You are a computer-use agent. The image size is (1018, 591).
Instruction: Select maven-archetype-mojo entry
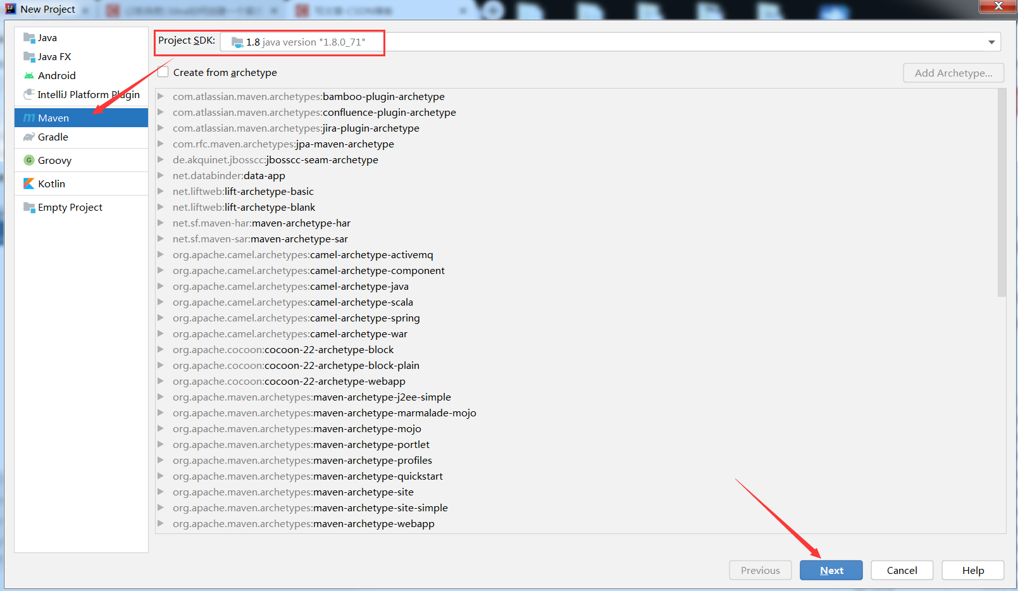click(x=297, y=428)
